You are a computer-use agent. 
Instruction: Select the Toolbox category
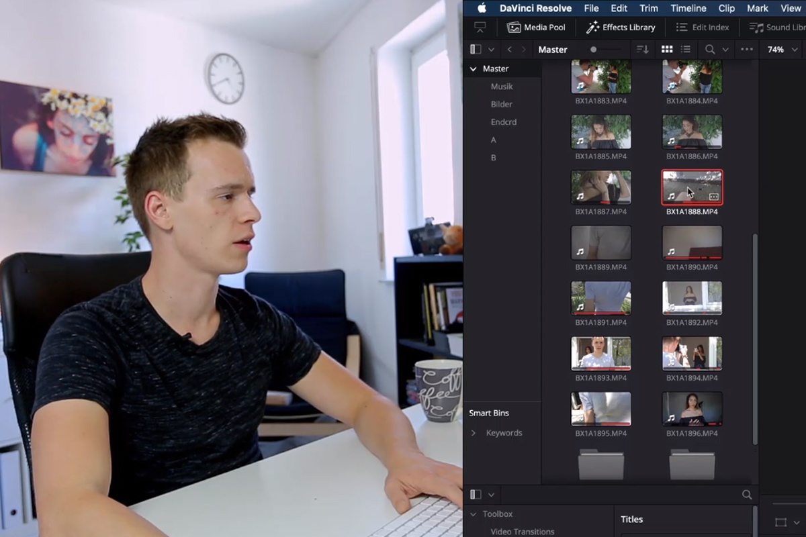click(498, 514)
